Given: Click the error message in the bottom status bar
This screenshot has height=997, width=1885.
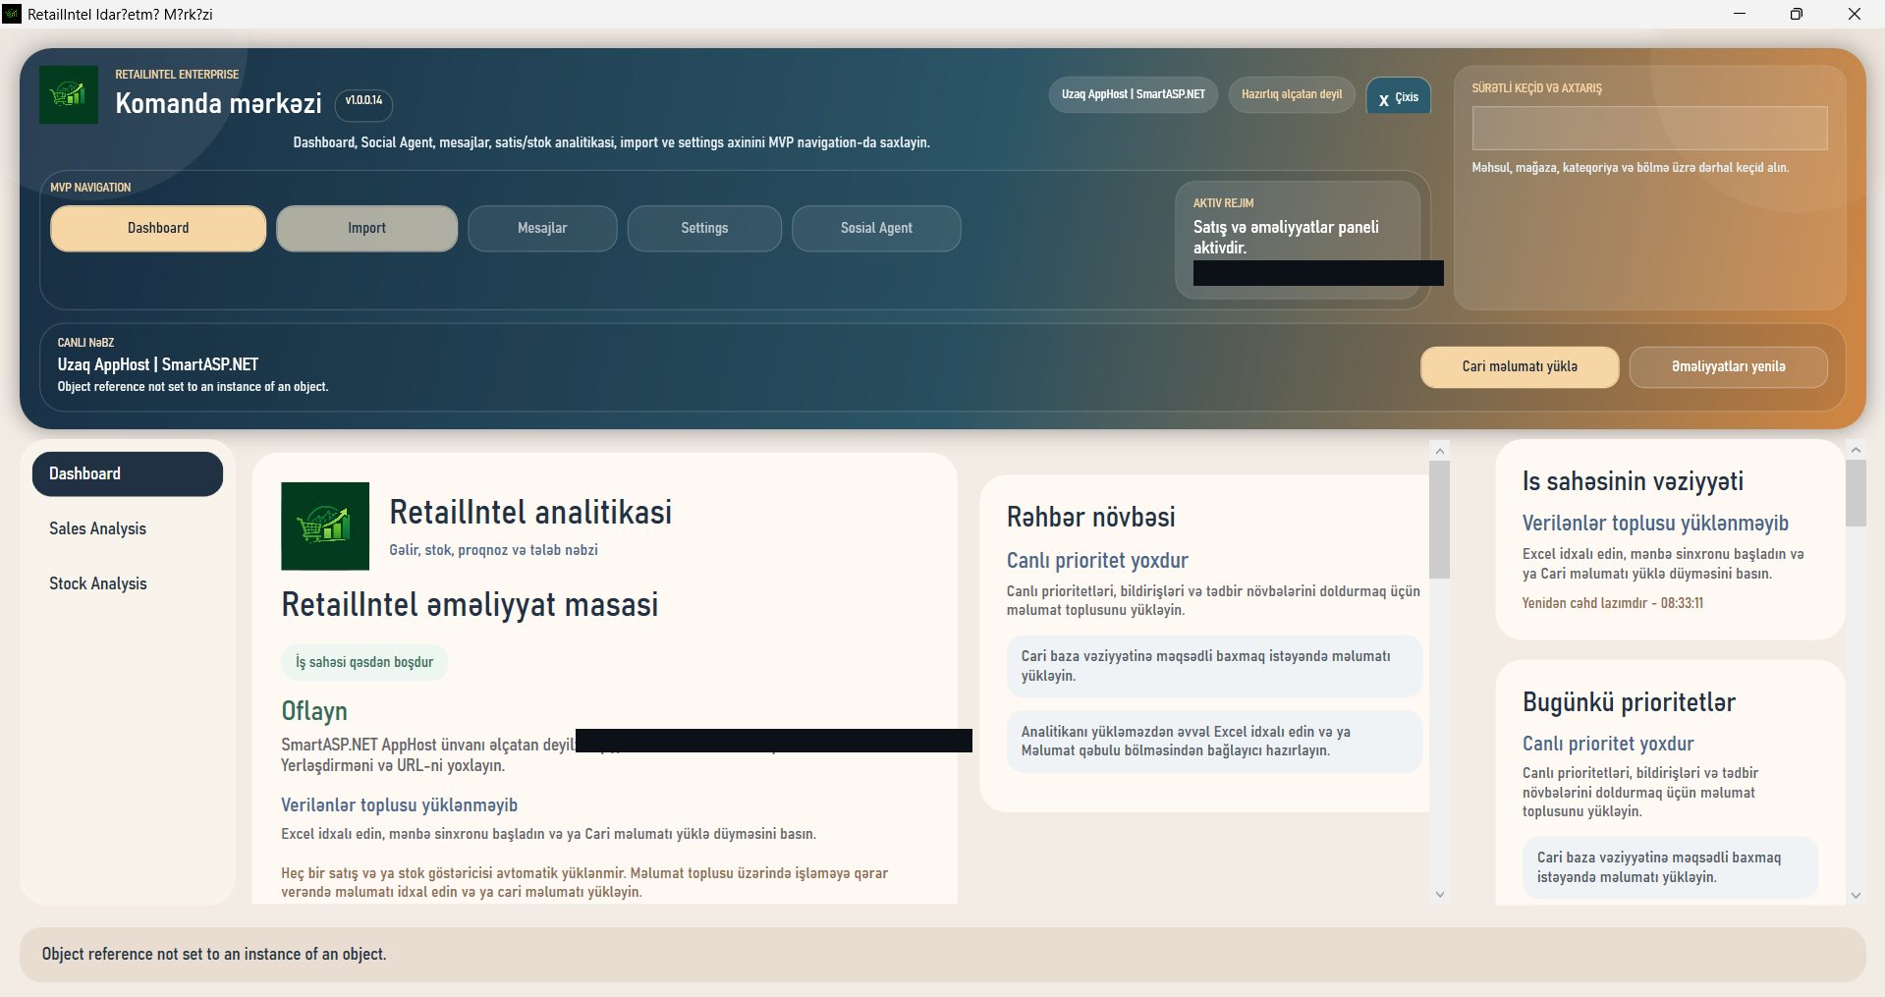Looking at the screenshot, I should click(214, 954).
